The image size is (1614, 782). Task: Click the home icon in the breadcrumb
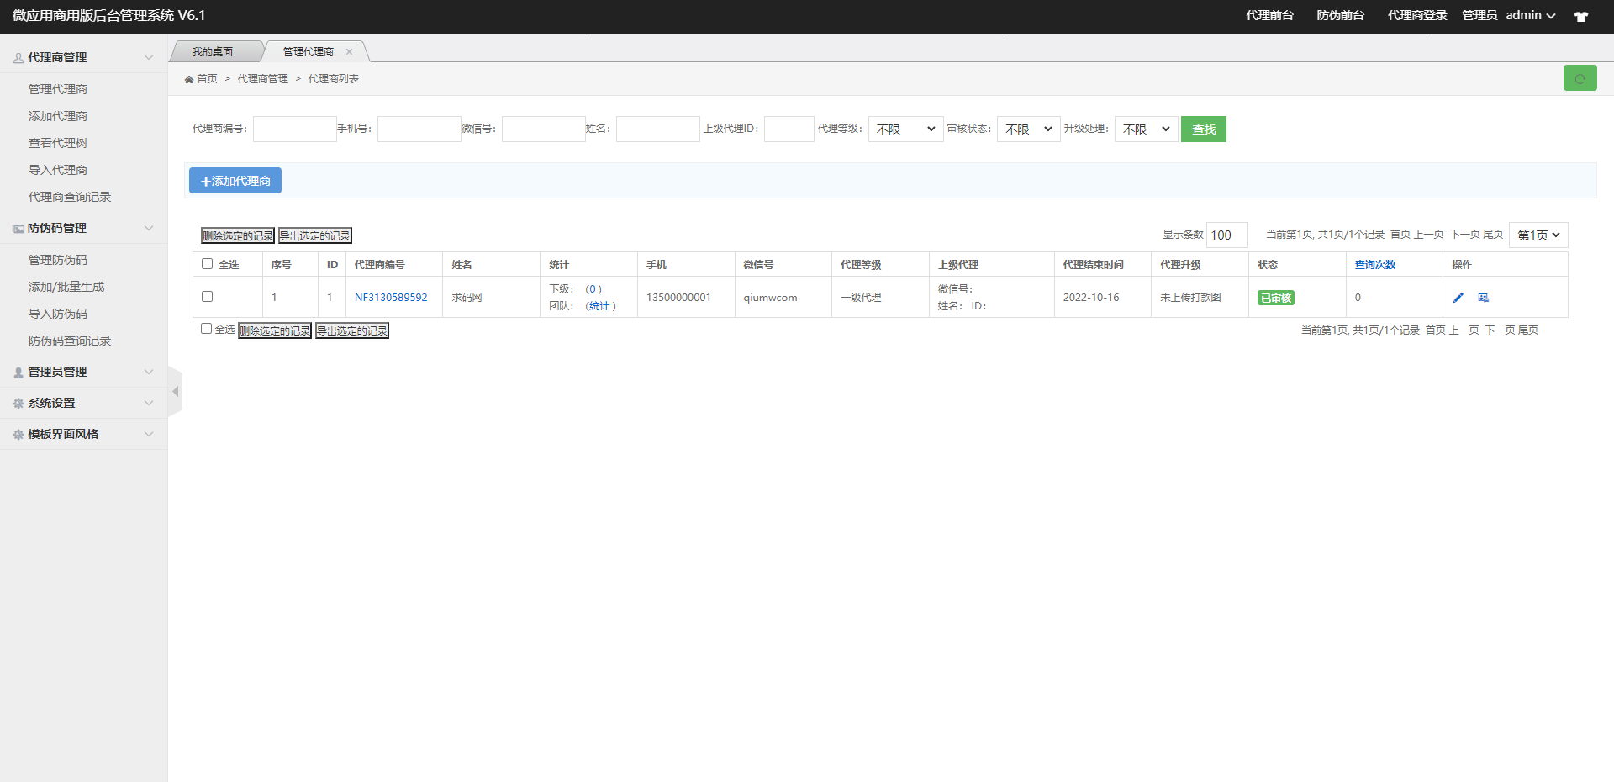[189, 79]
